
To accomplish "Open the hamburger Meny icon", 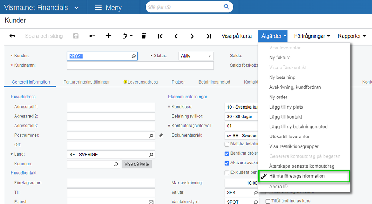I will click(98, 7).
